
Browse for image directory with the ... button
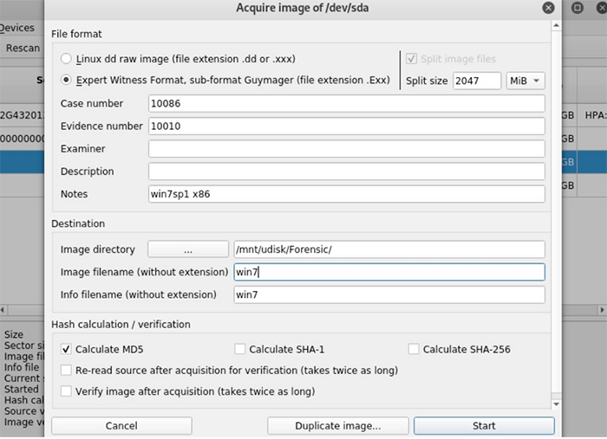coord(188,249)
